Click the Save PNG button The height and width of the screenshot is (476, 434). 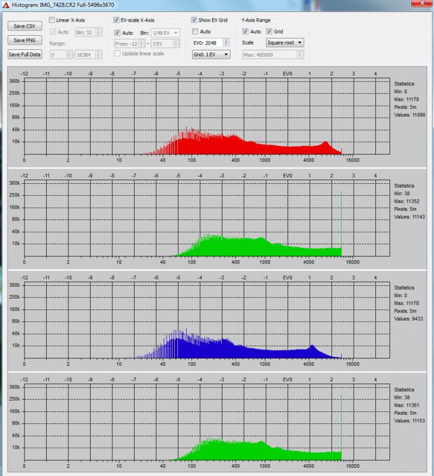(x=24, y=40)
